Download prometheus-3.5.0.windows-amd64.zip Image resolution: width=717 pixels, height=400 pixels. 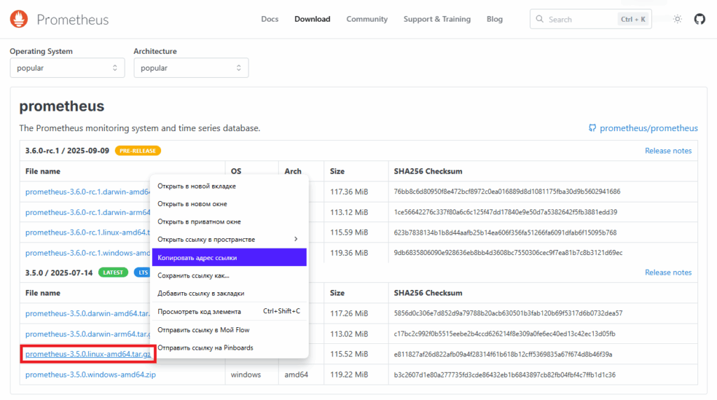tap(90, 374)
